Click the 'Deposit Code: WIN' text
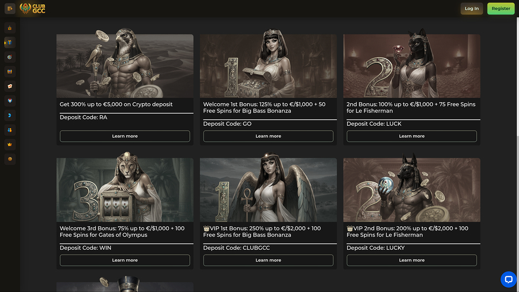 tap(85, 248)
